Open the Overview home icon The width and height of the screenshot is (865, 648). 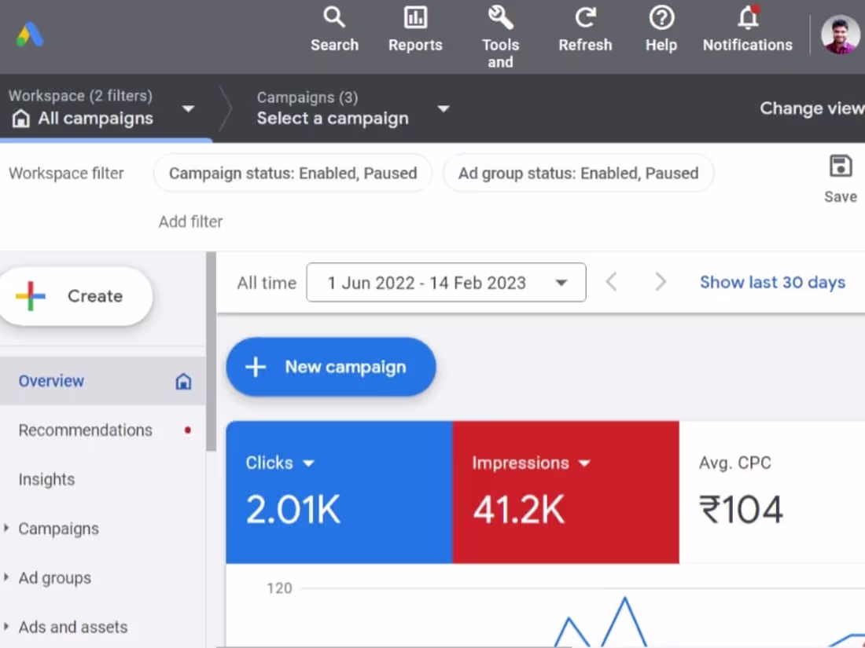[x=183, y=381]
